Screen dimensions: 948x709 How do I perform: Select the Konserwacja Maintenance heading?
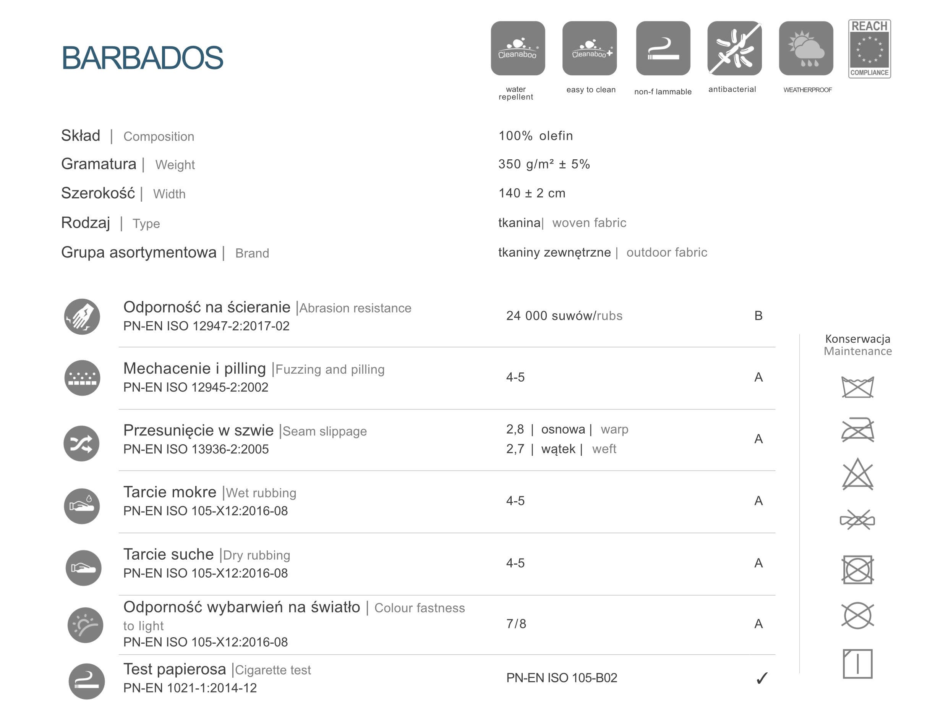857,345
